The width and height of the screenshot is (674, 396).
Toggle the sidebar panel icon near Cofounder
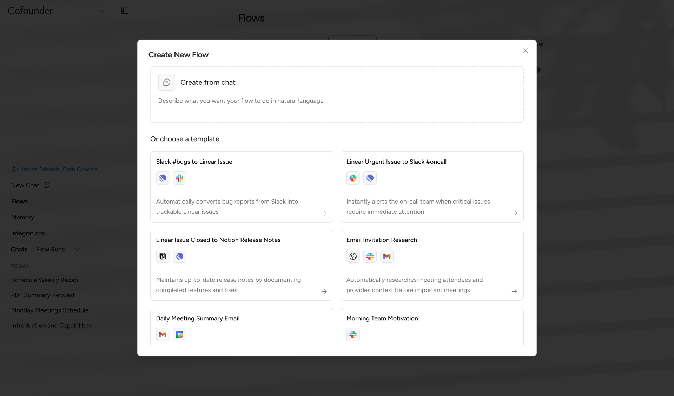[125, 11]
